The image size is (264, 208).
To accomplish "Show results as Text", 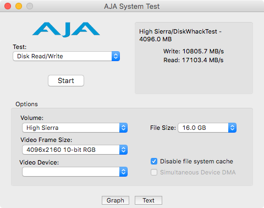I will 148,200.
